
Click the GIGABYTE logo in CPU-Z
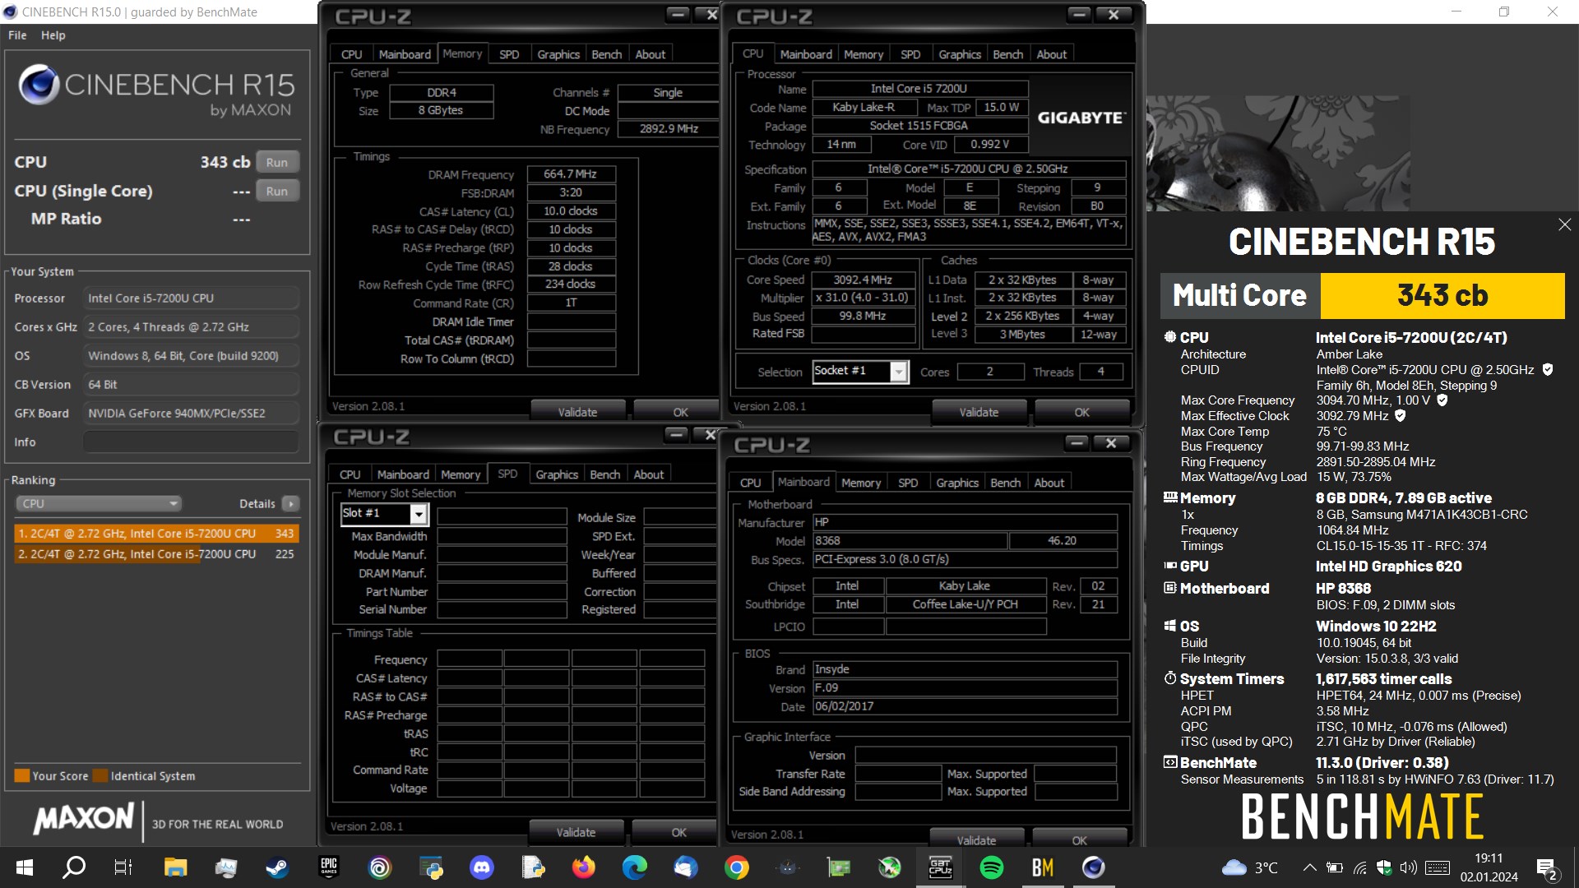(x=1081, y=118)
